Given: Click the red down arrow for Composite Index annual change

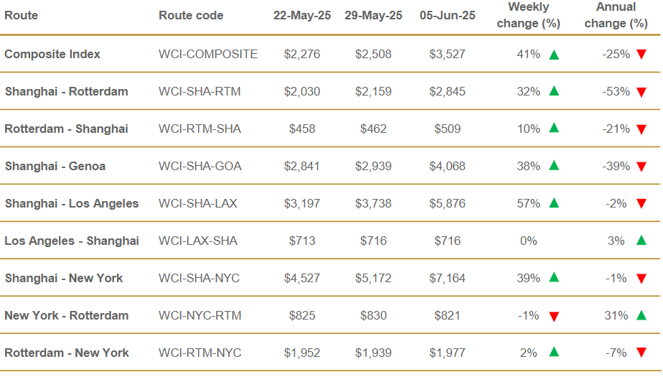Looking at the screenshot, I should click(x=641, y=55).
